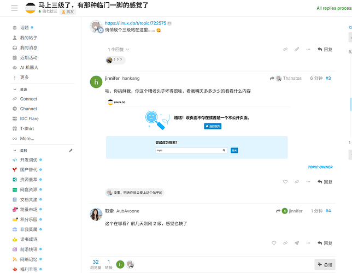Open 话题 in the sidebar

[24, 28]
